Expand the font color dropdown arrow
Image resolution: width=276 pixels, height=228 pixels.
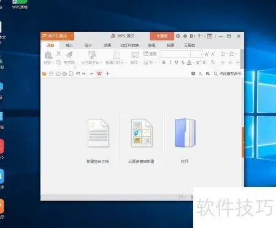[x=193, y=63]
